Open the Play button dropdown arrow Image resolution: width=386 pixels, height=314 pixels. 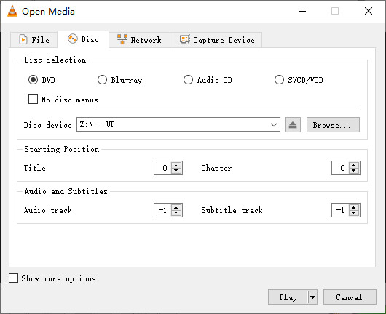312,297
